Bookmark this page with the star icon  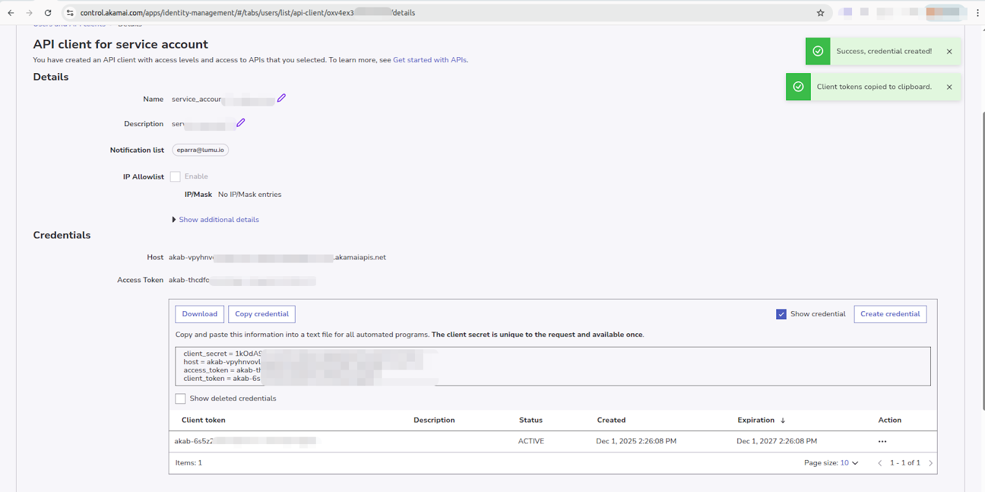(820, 13)
